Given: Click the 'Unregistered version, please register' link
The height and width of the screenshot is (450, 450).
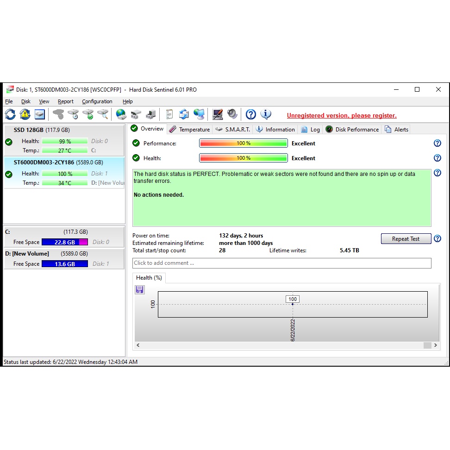Looking at the screenshot, I should pyautogui.click(x=342, y=116).
